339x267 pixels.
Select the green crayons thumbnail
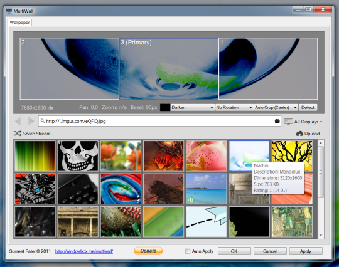[163, 222]
